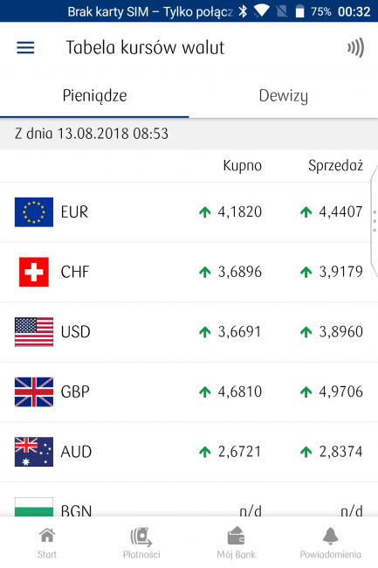Tap the Australian flag icon
Viewport: 378px width, 568px height.
34,452
